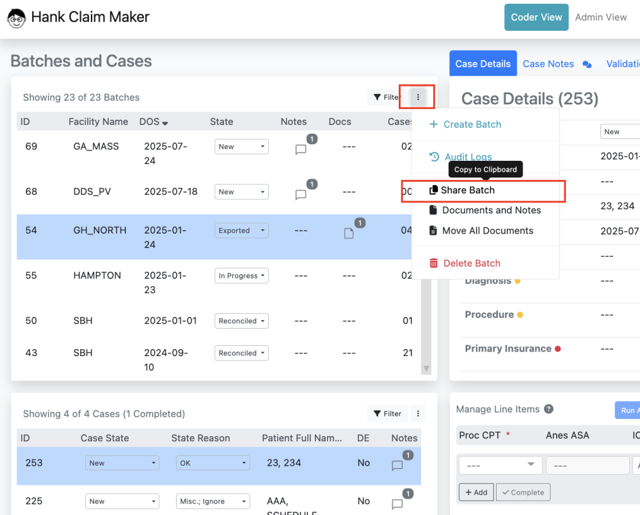The height and width of the screenshot is (515, 640).
Task: Select batch row GH_NORTH
Action: (x=214, y=237)
